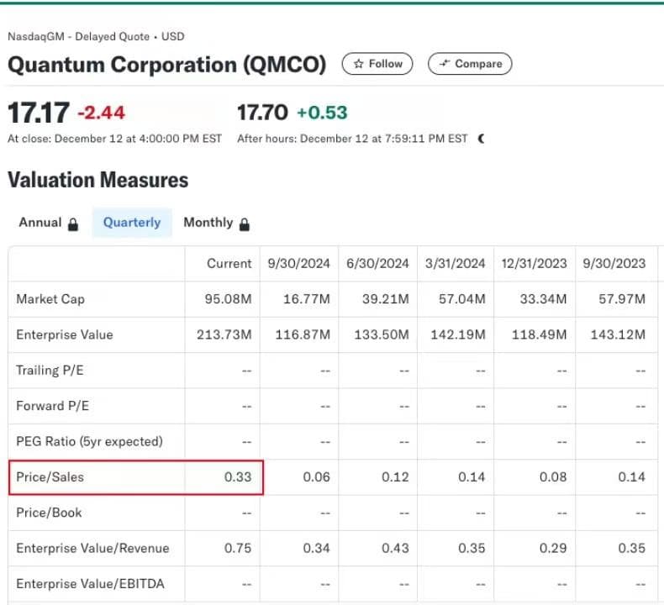The width and height of the screenshot is (664, 605).
Task: Click the Follow star button
Action: point(377,64)
